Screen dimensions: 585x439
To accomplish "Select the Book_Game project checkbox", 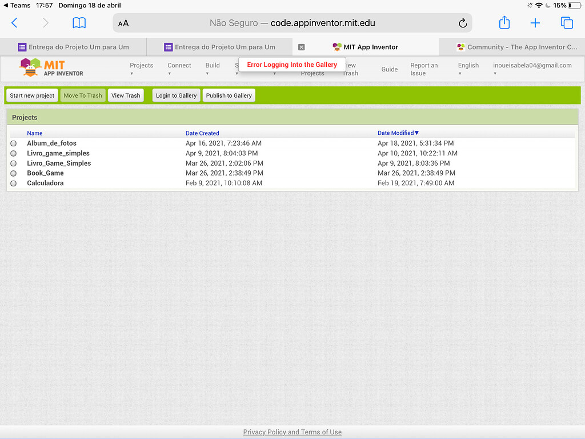I will click(14, 173).
